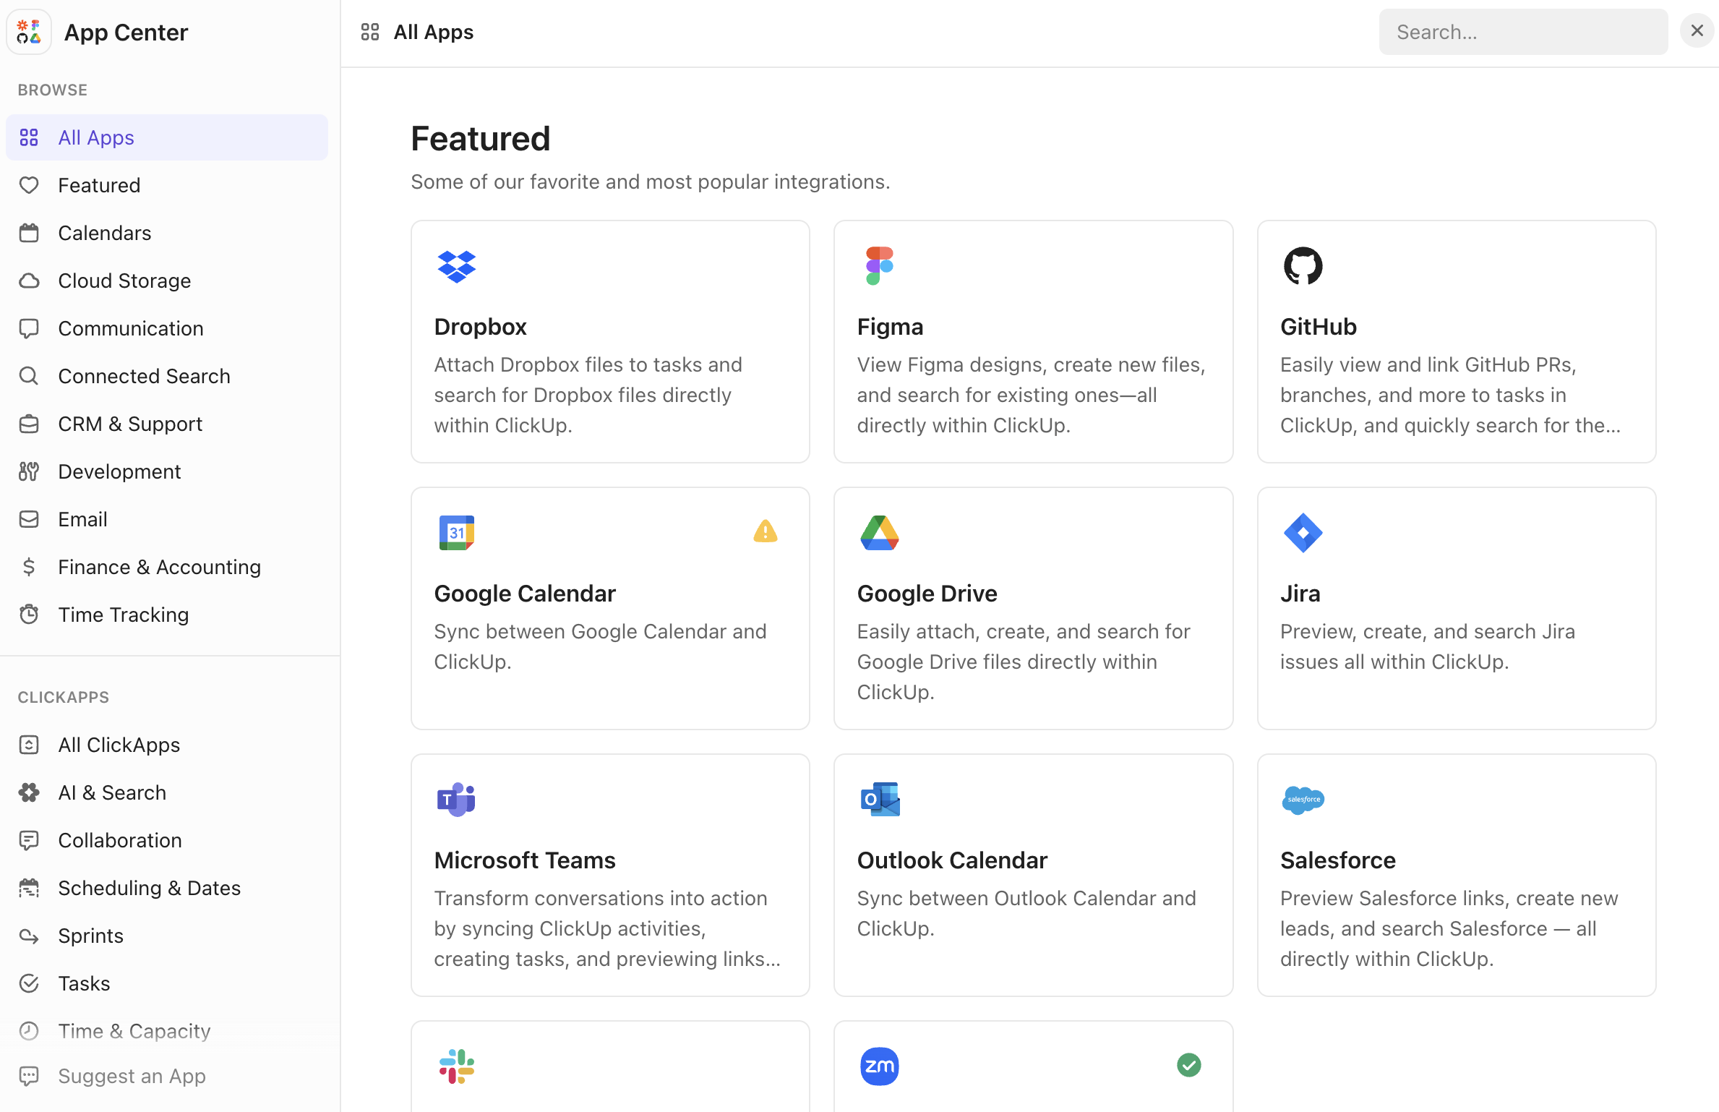Click the Slack app icon
1719x1112 pixels.
click(456, 1066)
